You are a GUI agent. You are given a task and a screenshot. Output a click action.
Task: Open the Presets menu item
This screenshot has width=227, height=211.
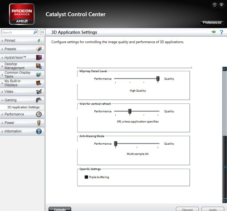pos(22,49)
